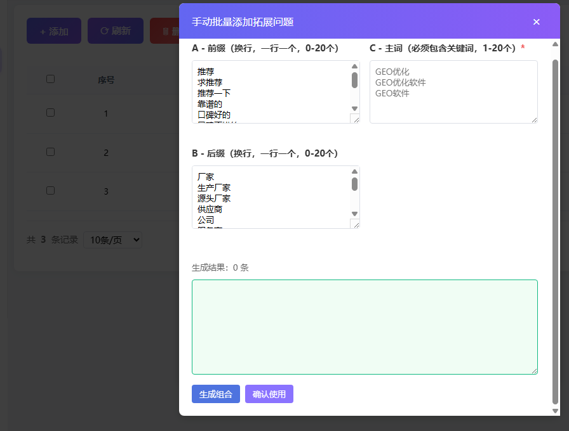Check the checkbox for row 3
569x431 pixels.
(50, 191)
